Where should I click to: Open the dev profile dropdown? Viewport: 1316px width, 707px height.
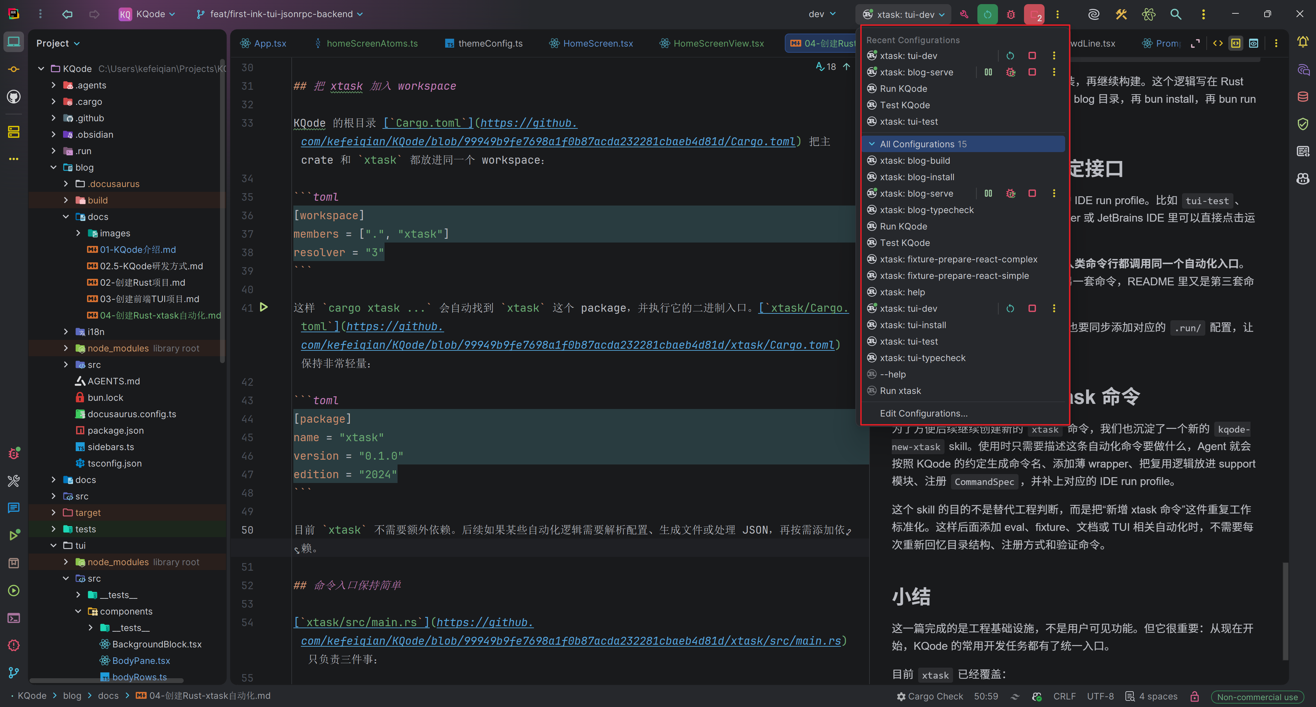822,14
